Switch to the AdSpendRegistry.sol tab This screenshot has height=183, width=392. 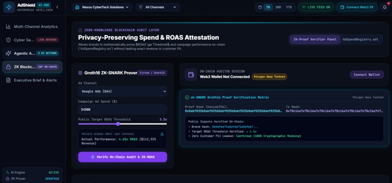[x=360, y=39]
